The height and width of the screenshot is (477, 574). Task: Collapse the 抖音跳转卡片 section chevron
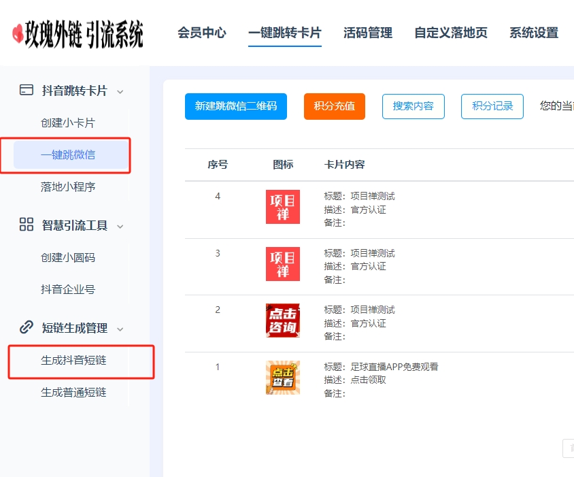(120, 91)
